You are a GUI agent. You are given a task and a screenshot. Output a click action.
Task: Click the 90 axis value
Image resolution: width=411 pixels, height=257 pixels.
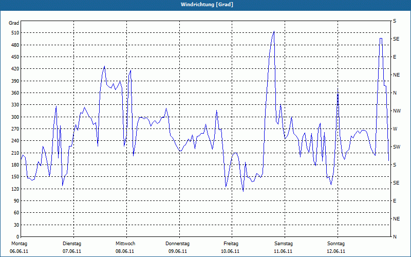point(16,201)
